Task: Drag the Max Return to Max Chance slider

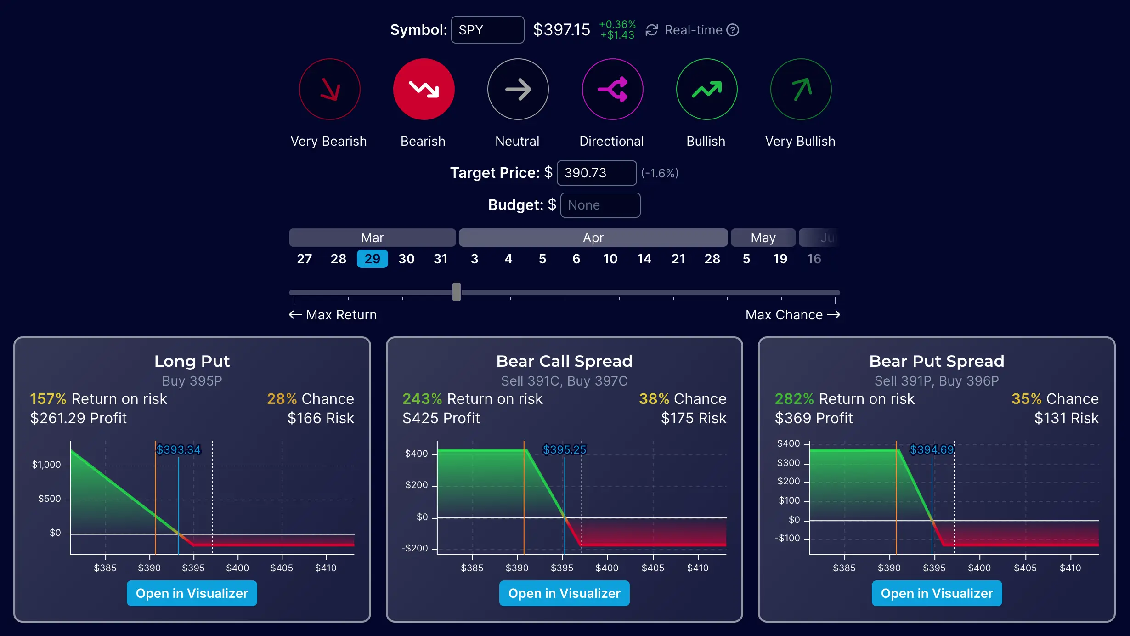Action: point(456,291)
